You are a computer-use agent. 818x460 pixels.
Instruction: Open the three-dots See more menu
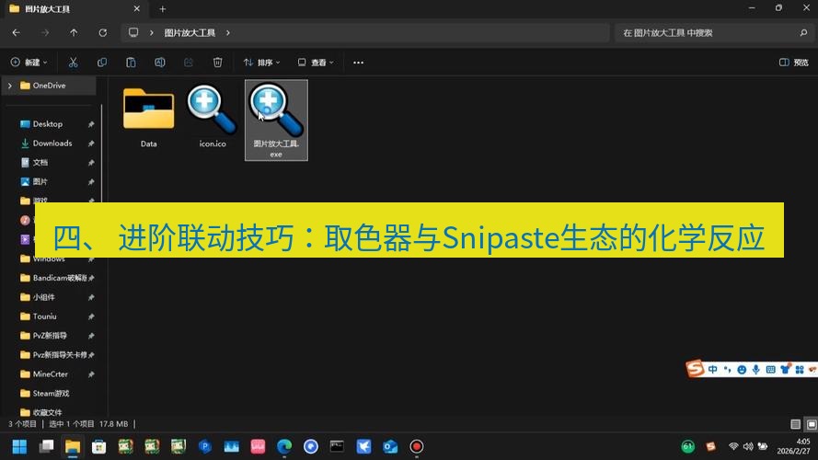pyautogui.click(x=358, y=63)
